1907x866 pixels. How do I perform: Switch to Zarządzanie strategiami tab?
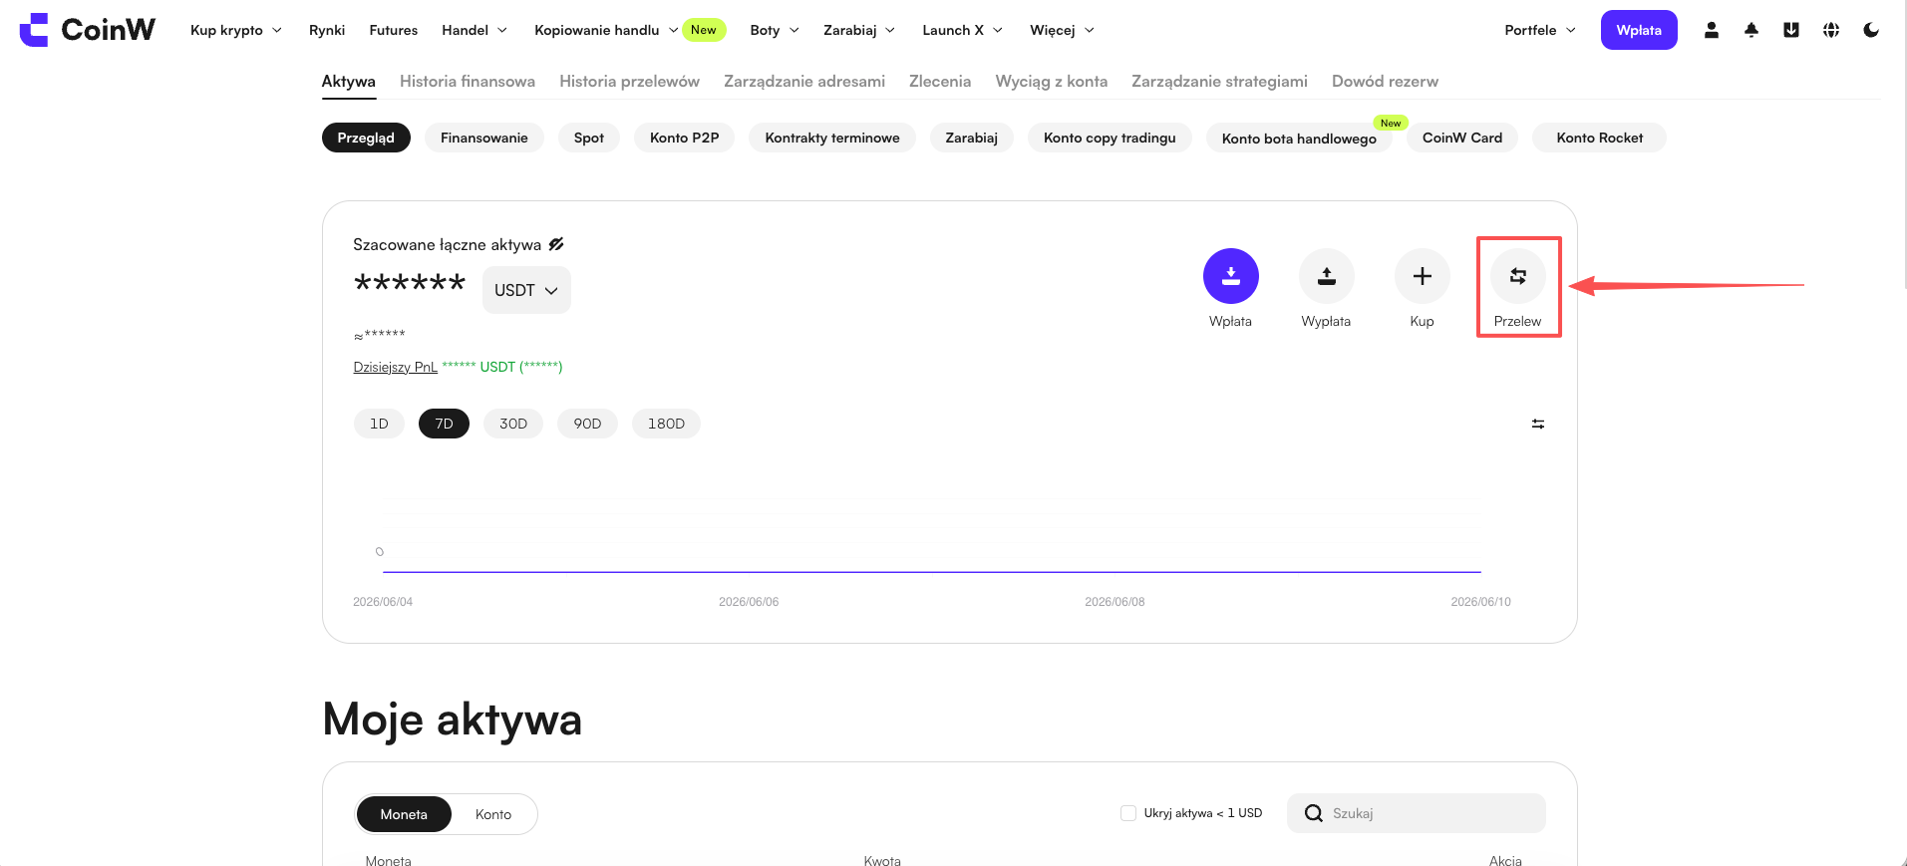click(x=1219, y=82)
